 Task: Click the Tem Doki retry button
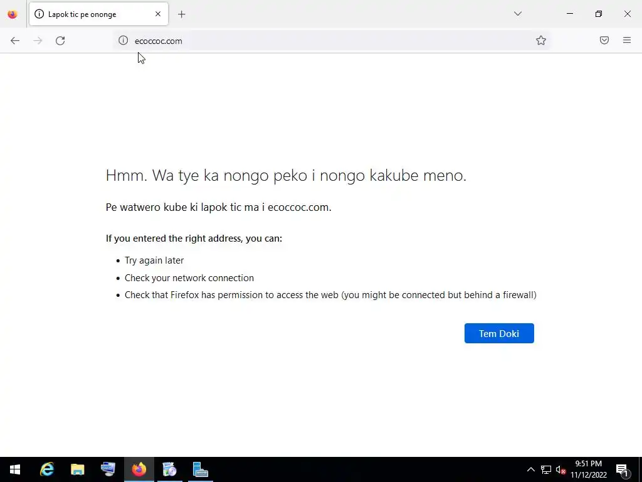click(x=499, y=333)
